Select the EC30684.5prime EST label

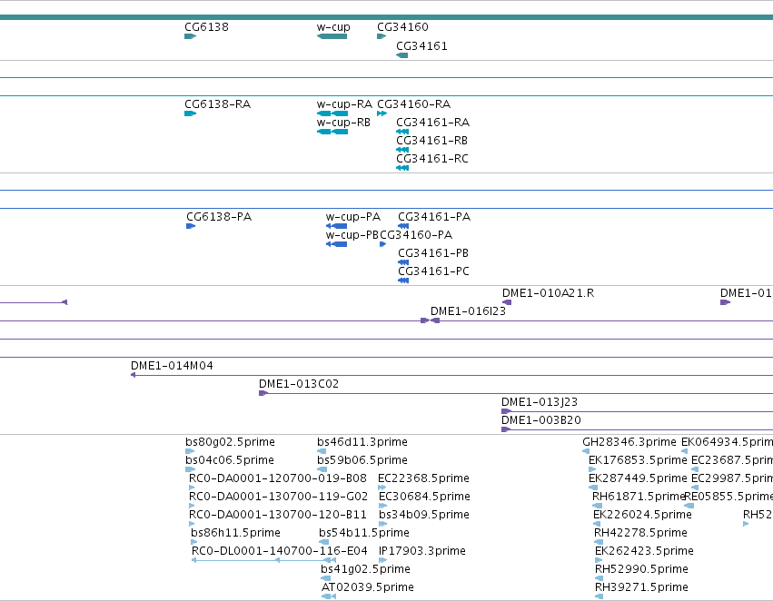[x=424, y=498]
